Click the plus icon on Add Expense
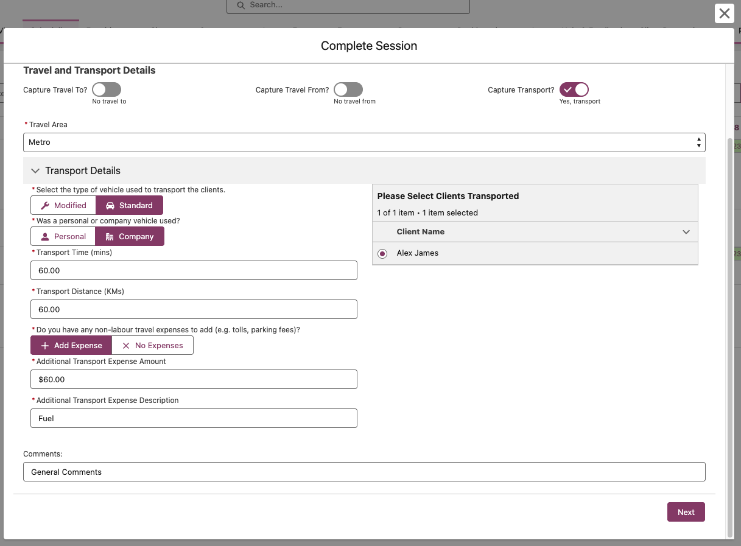This screenshot has width=741, height=546. (45, 346)
